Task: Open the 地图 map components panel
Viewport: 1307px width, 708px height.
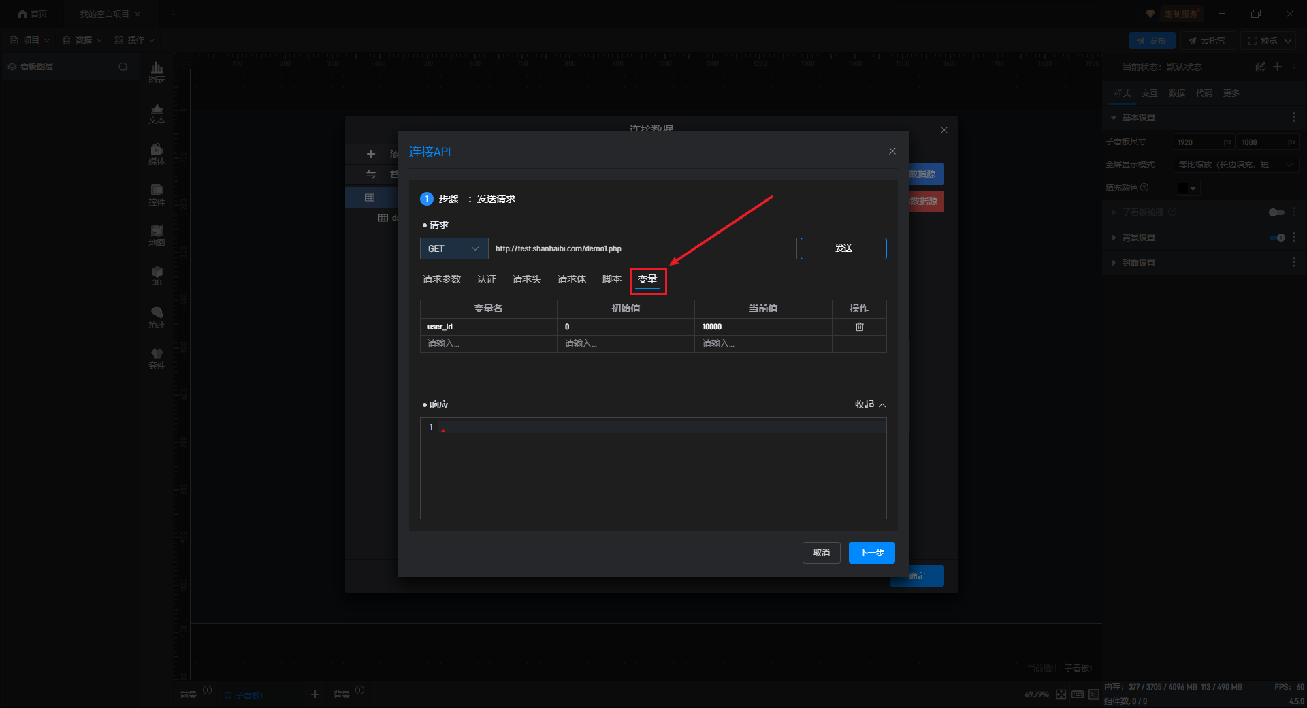Action: 157,236
